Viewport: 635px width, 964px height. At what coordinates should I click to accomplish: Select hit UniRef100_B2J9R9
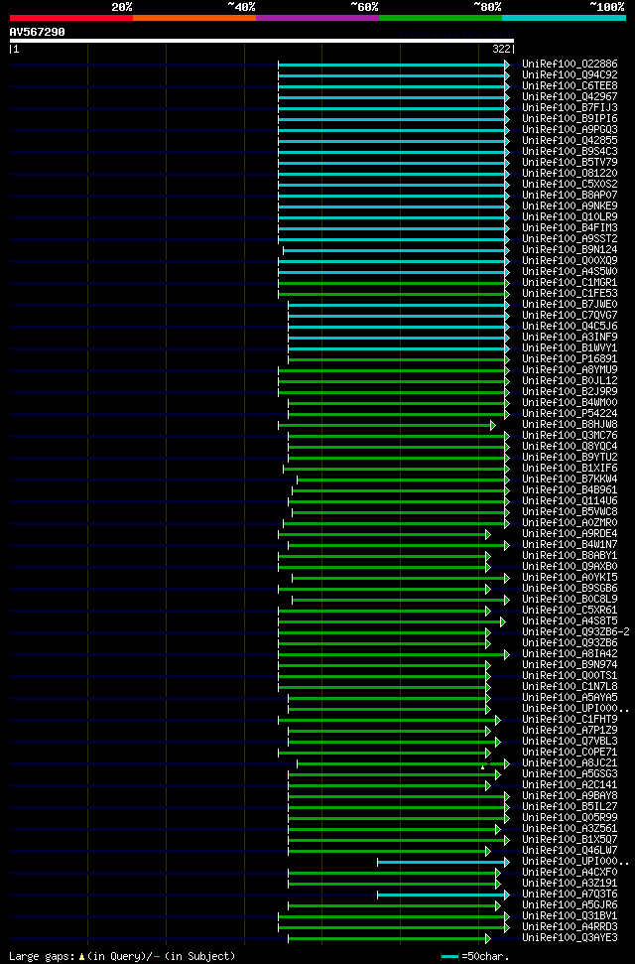(570, 391)
